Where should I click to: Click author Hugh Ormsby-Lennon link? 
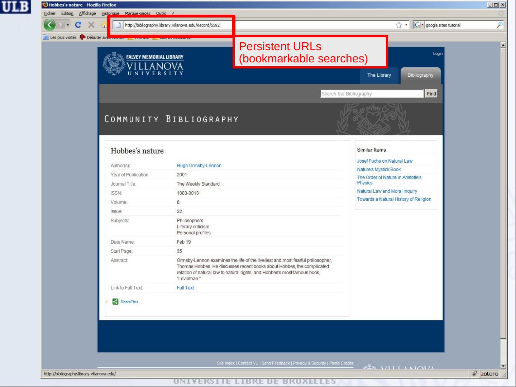click(199, 166)
